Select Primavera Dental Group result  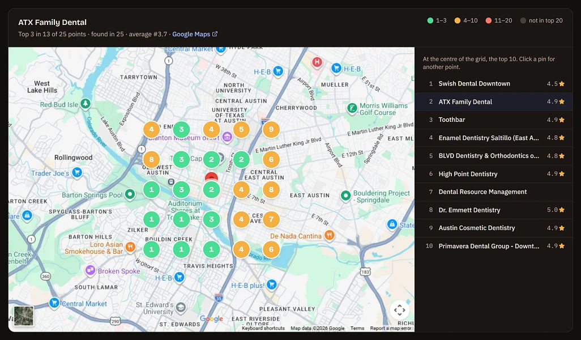point(494,246)
